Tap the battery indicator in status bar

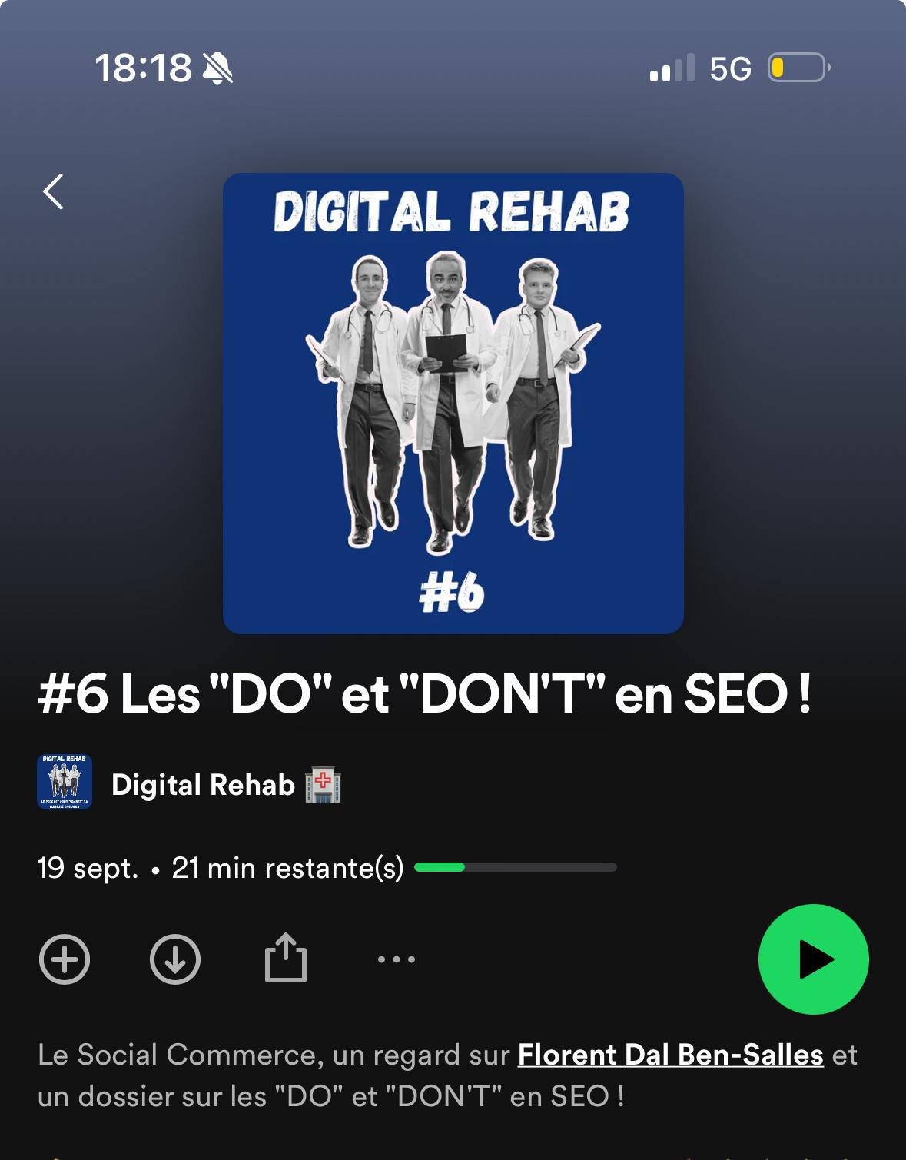(799, 68)
